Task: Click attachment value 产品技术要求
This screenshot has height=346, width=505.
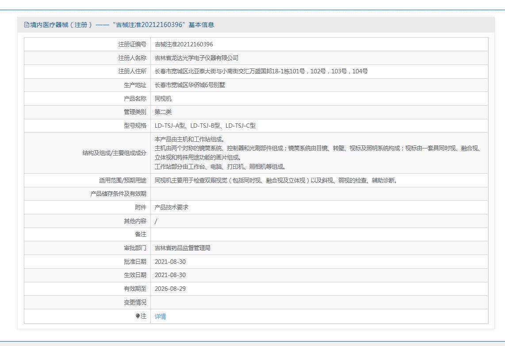Action: tap(171, 208)
